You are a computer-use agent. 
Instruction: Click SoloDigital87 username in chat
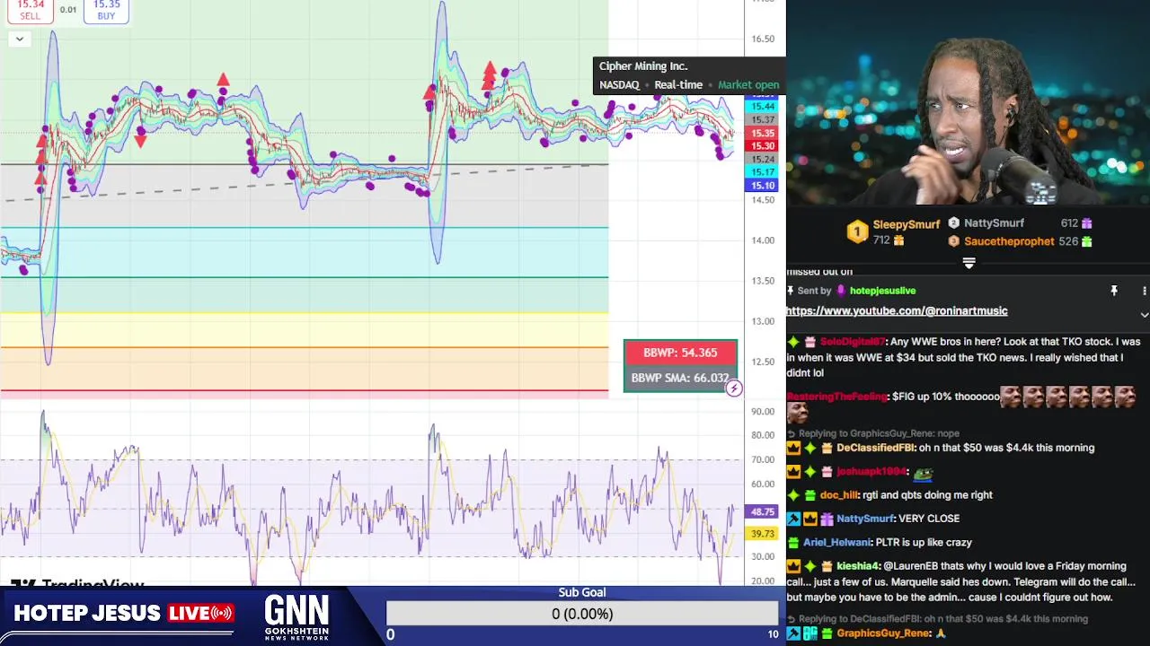point(852,342)
